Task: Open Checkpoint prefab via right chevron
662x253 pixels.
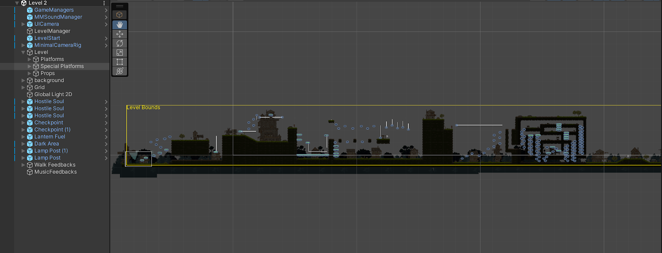Action: [106, 123]
